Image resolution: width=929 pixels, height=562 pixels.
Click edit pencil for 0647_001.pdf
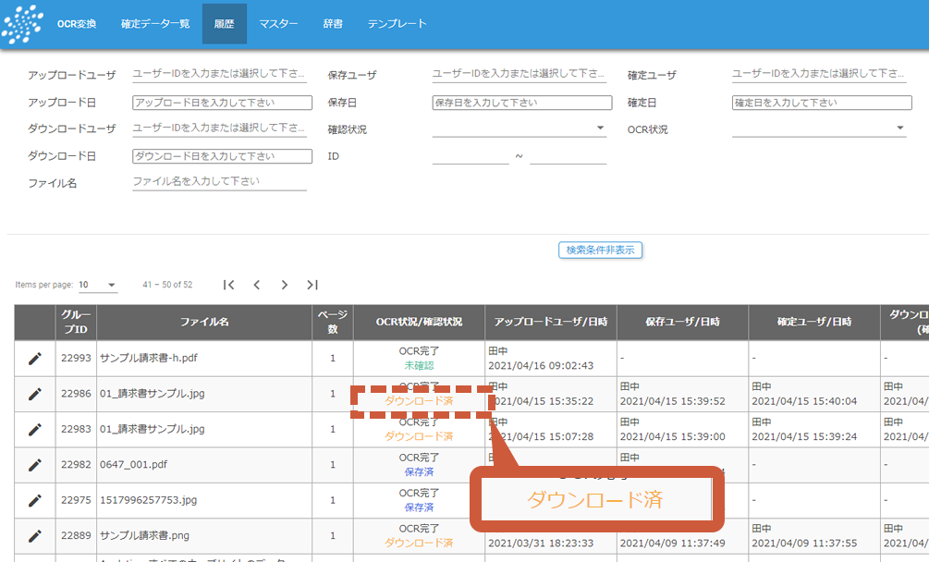point(35,465)
